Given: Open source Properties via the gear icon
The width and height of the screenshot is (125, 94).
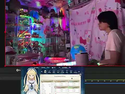Looking at the screenshot, I should point(17,70).
